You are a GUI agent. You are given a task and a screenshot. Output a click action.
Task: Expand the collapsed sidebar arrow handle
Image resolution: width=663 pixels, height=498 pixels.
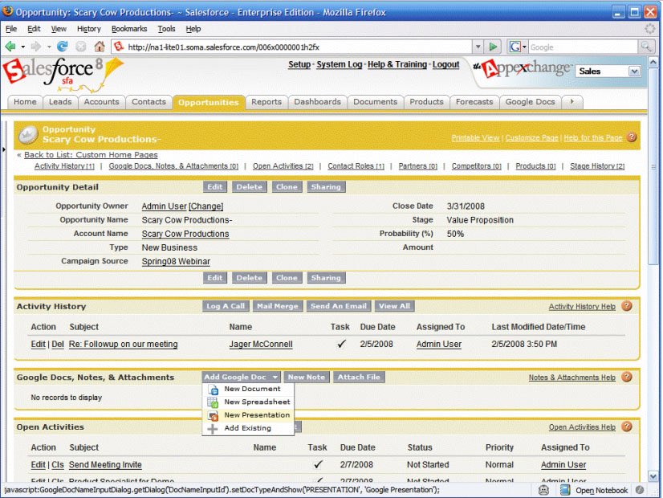tap(4, 149)
